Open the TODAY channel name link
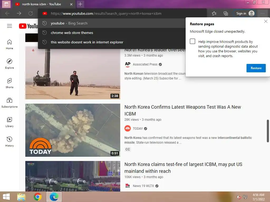270x202 pixels. click(x=138, y=128)
